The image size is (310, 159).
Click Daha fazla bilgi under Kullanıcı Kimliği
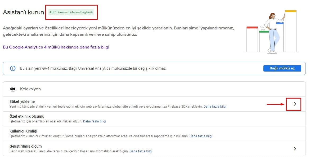pos(201,136)
